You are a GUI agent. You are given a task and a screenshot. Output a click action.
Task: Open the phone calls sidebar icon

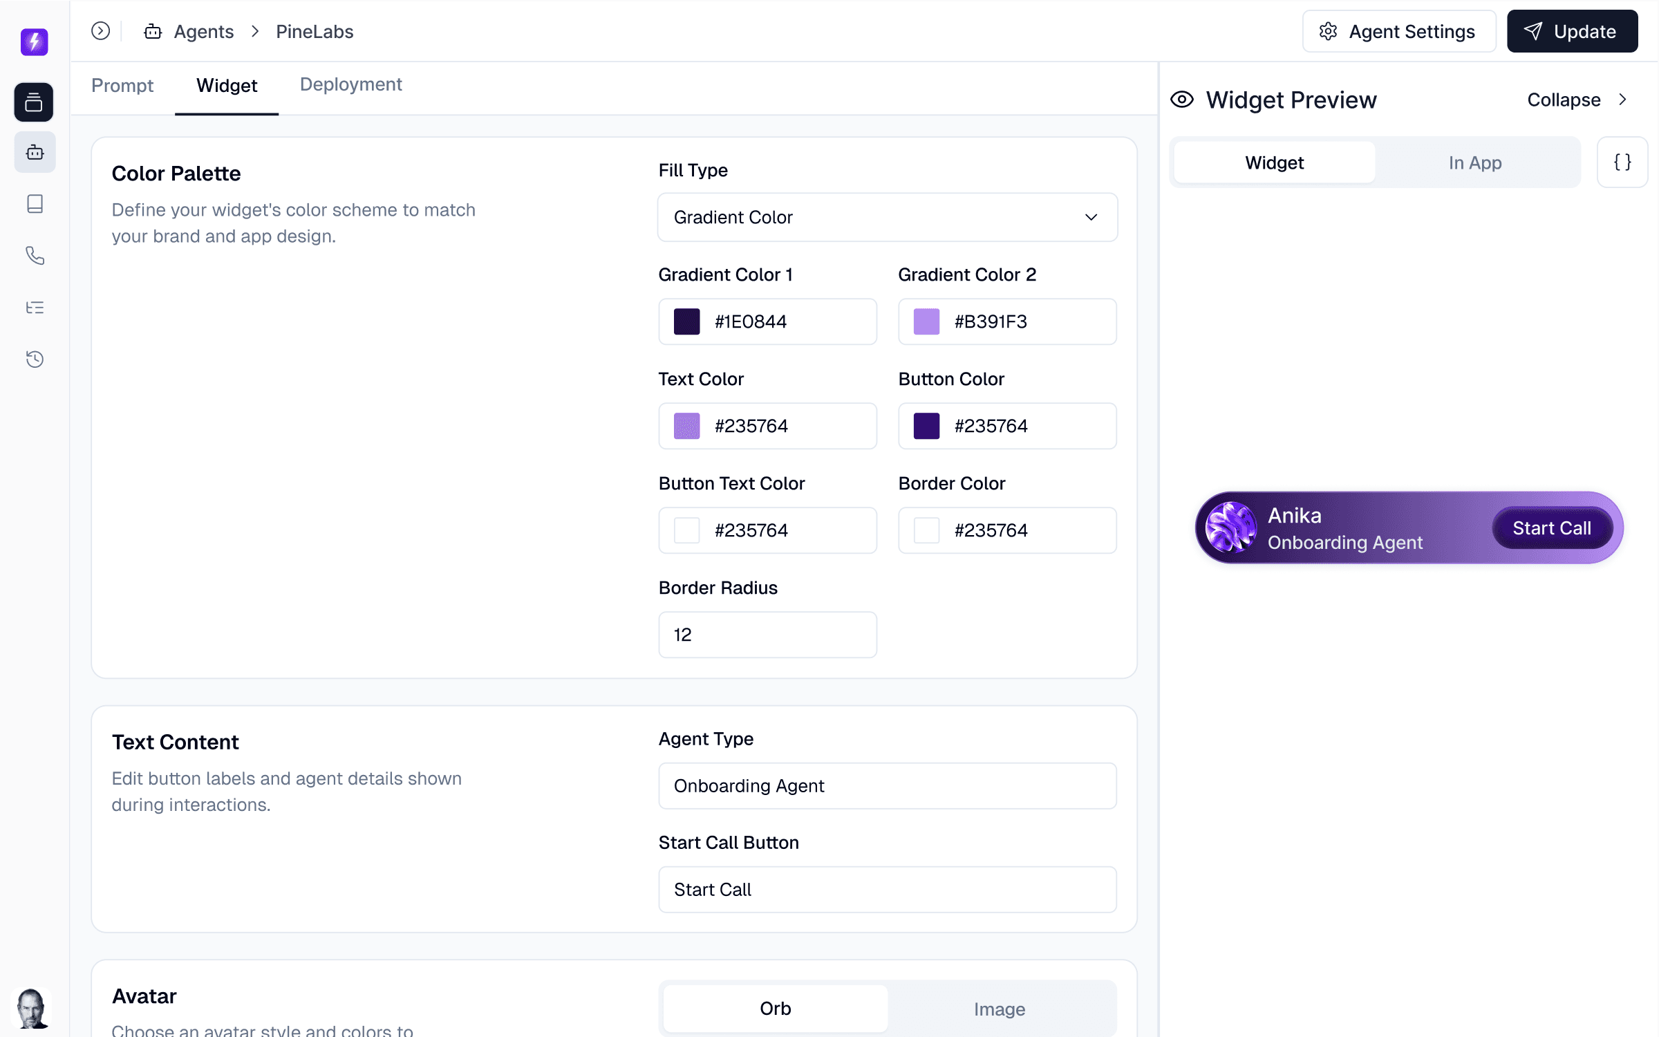35,256
